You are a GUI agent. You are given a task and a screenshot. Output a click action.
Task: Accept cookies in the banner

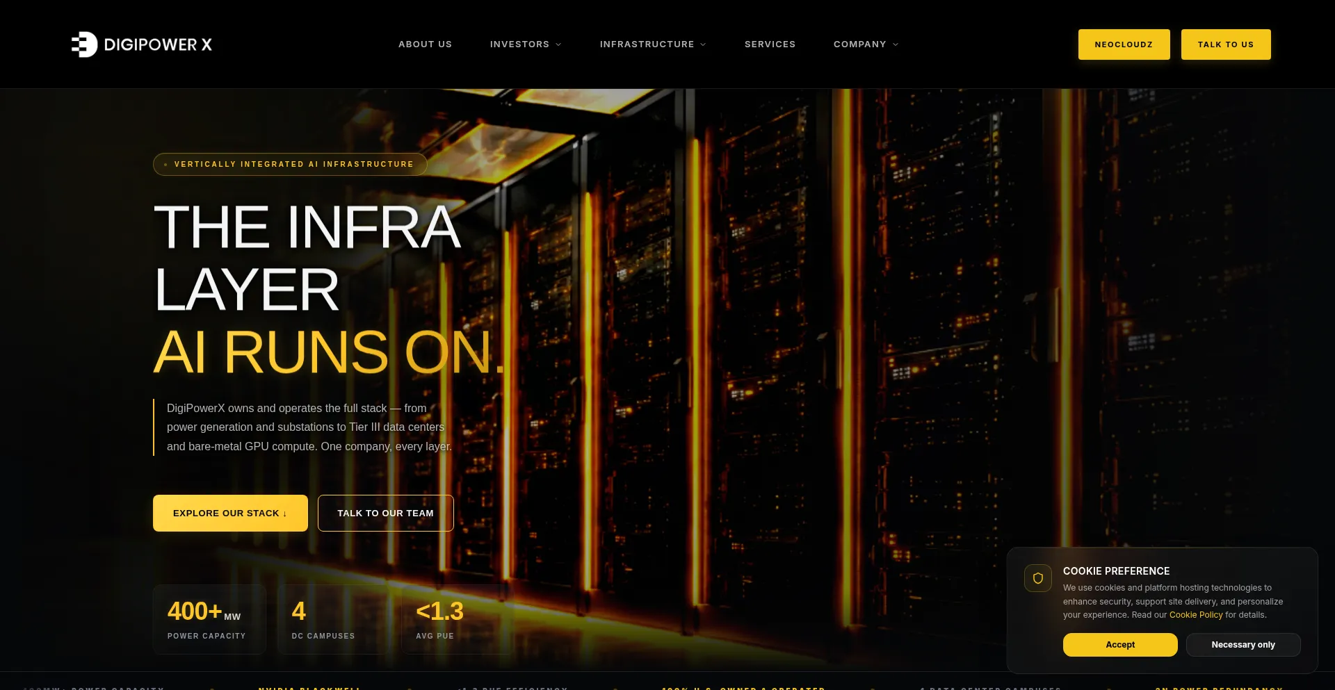tap(1120, 645)
